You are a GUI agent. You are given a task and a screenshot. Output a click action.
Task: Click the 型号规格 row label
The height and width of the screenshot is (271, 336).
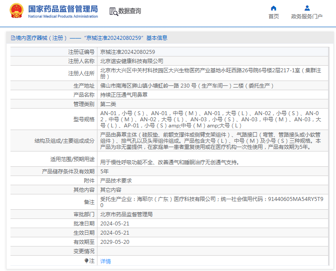[x=84, y=119]
